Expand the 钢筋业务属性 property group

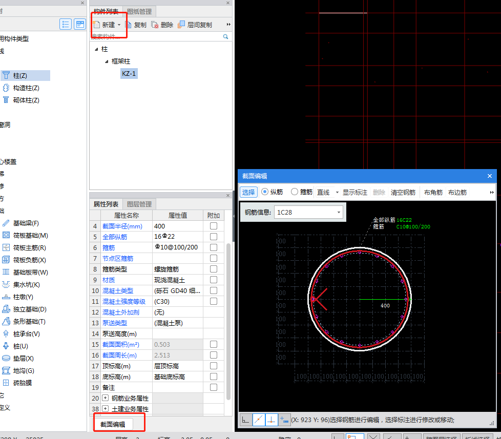106,398
